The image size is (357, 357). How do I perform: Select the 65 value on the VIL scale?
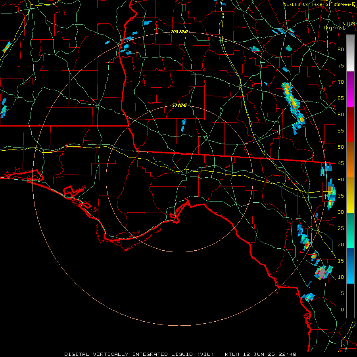click(x=341, y=98)
